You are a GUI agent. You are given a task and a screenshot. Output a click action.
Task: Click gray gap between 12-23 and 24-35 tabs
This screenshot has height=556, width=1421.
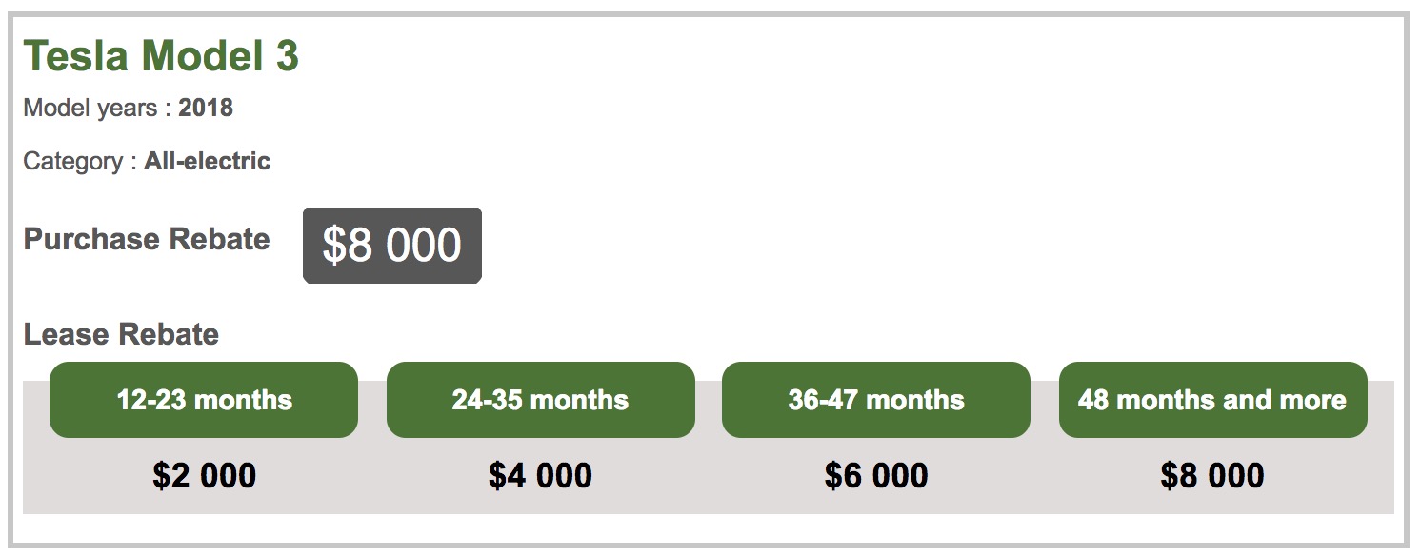[372, 409]
